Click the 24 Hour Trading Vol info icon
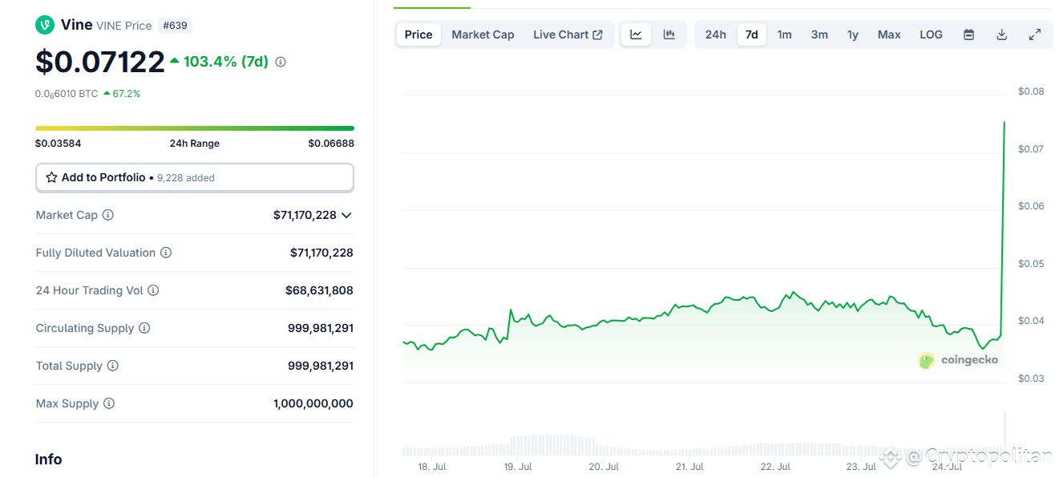Image resolution: width=1059 pixels, height=478 pixels. tap(153, 290)
